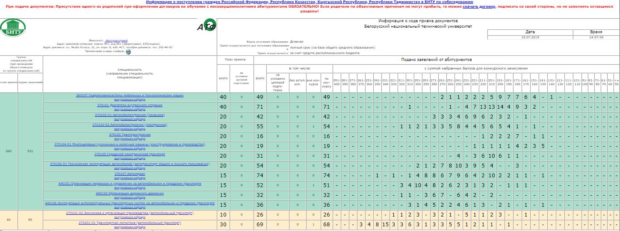This screenshot has height=231, width=620.
Task: Click competition count 68 for Транспортная логистика
Action: 327,224
